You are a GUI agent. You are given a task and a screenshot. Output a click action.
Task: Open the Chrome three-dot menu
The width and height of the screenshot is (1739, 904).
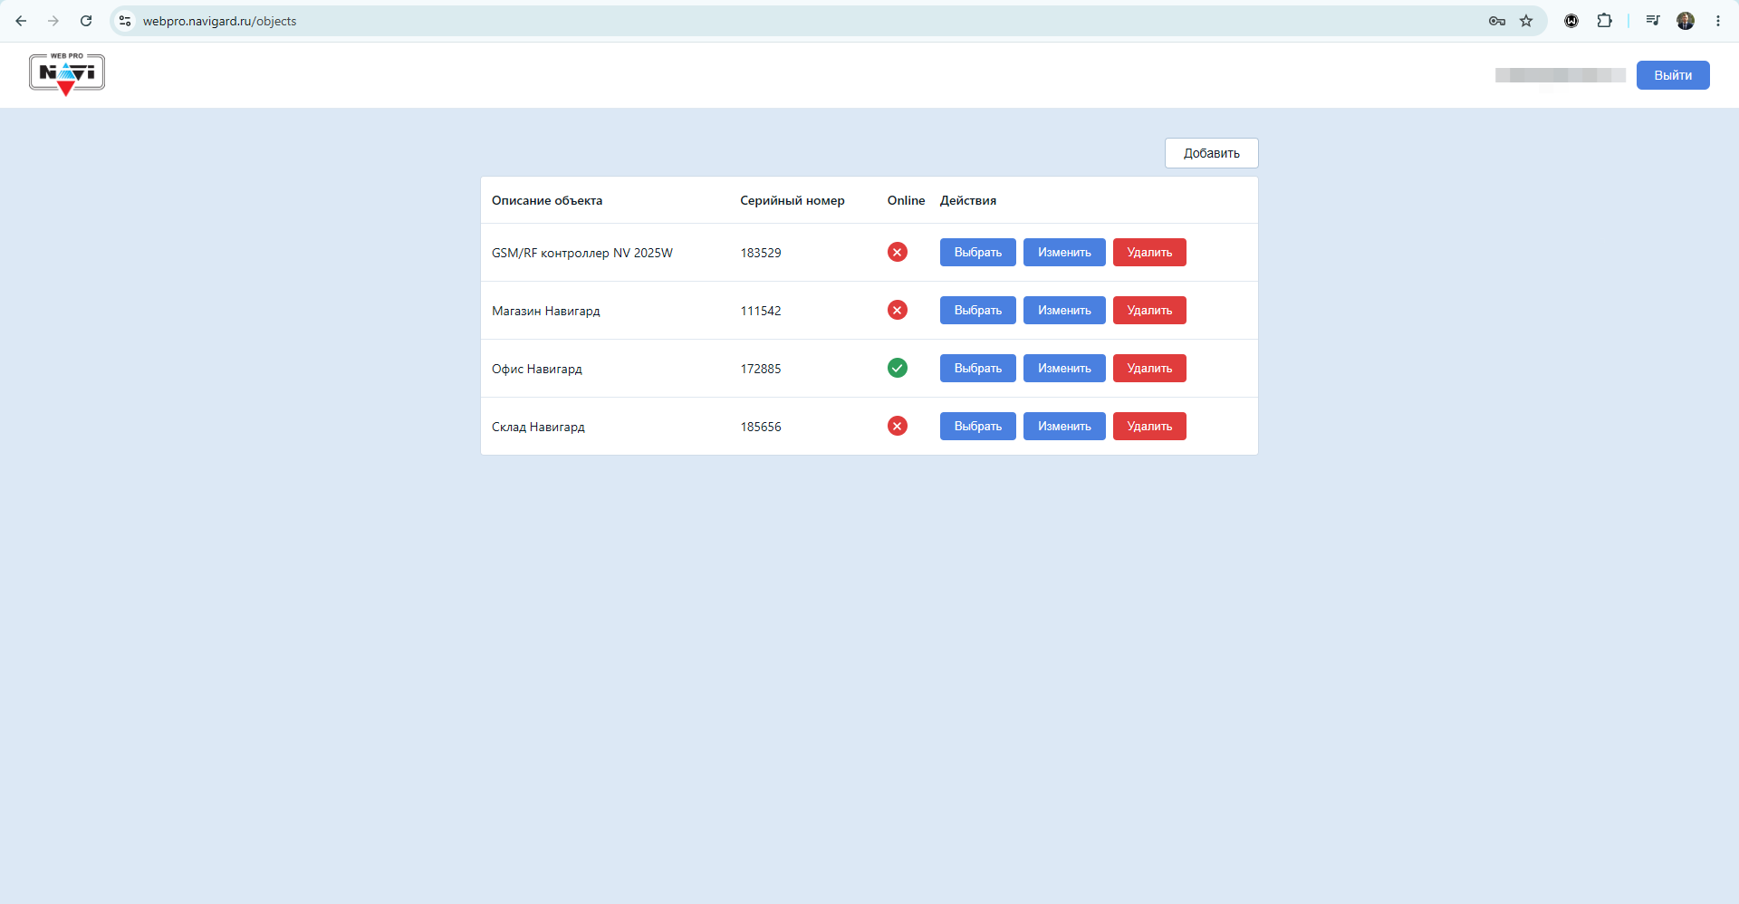click(x=1718, y=21)
